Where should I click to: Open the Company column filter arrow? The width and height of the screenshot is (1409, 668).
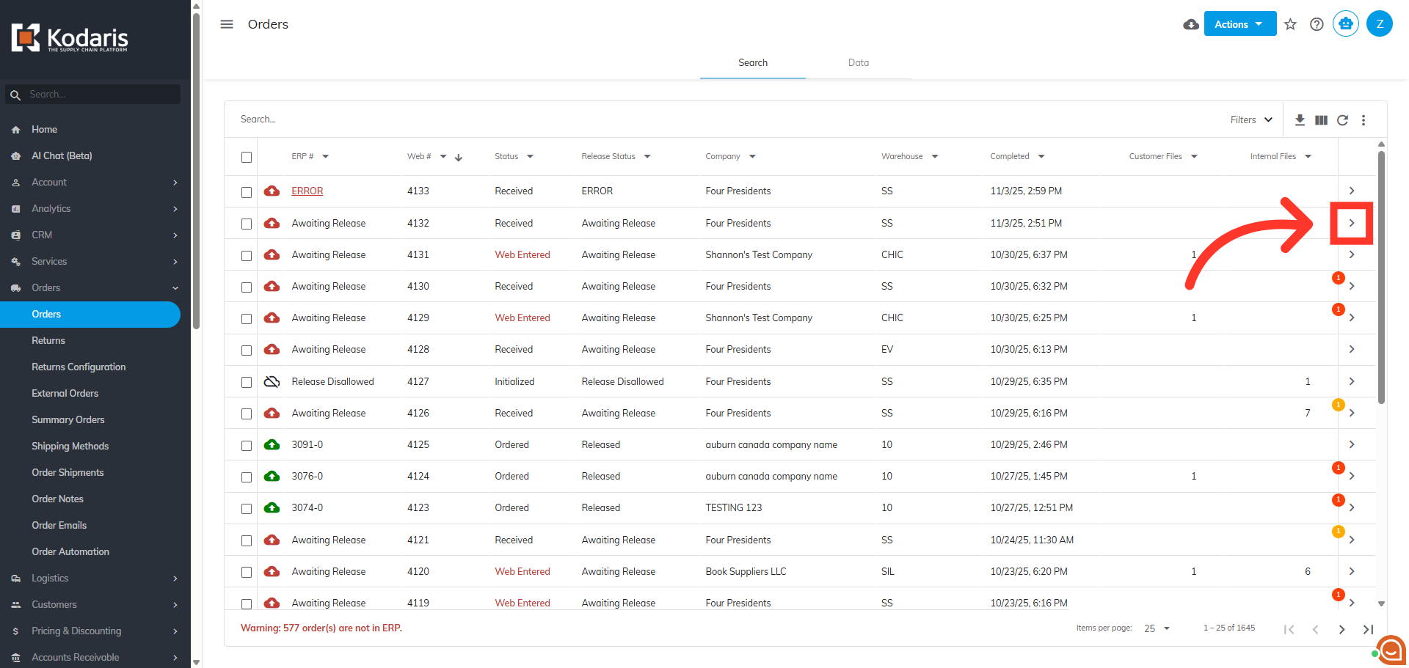tap(752, 156)
